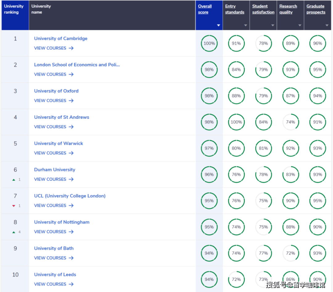
Task: Open University of Bath link
Action: coord(54,248)
